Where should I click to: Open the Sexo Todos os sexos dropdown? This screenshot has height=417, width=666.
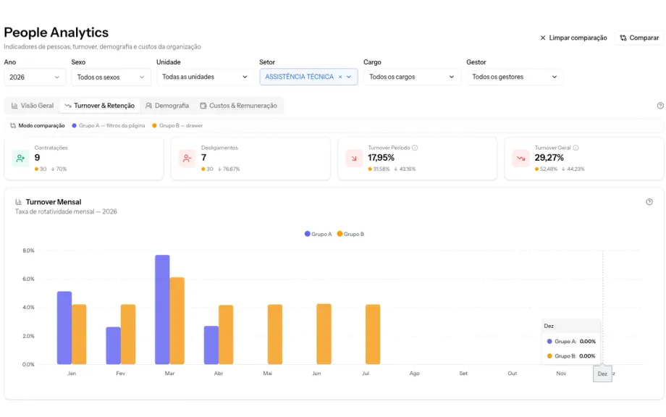pyautogui.click(x=111, y=77)
